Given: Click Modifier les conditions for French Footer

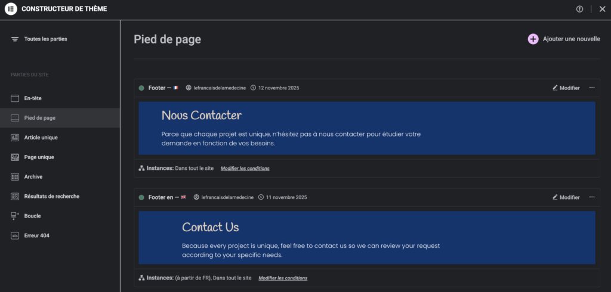Looking at the screenshot, I should (x=245, y=169).
